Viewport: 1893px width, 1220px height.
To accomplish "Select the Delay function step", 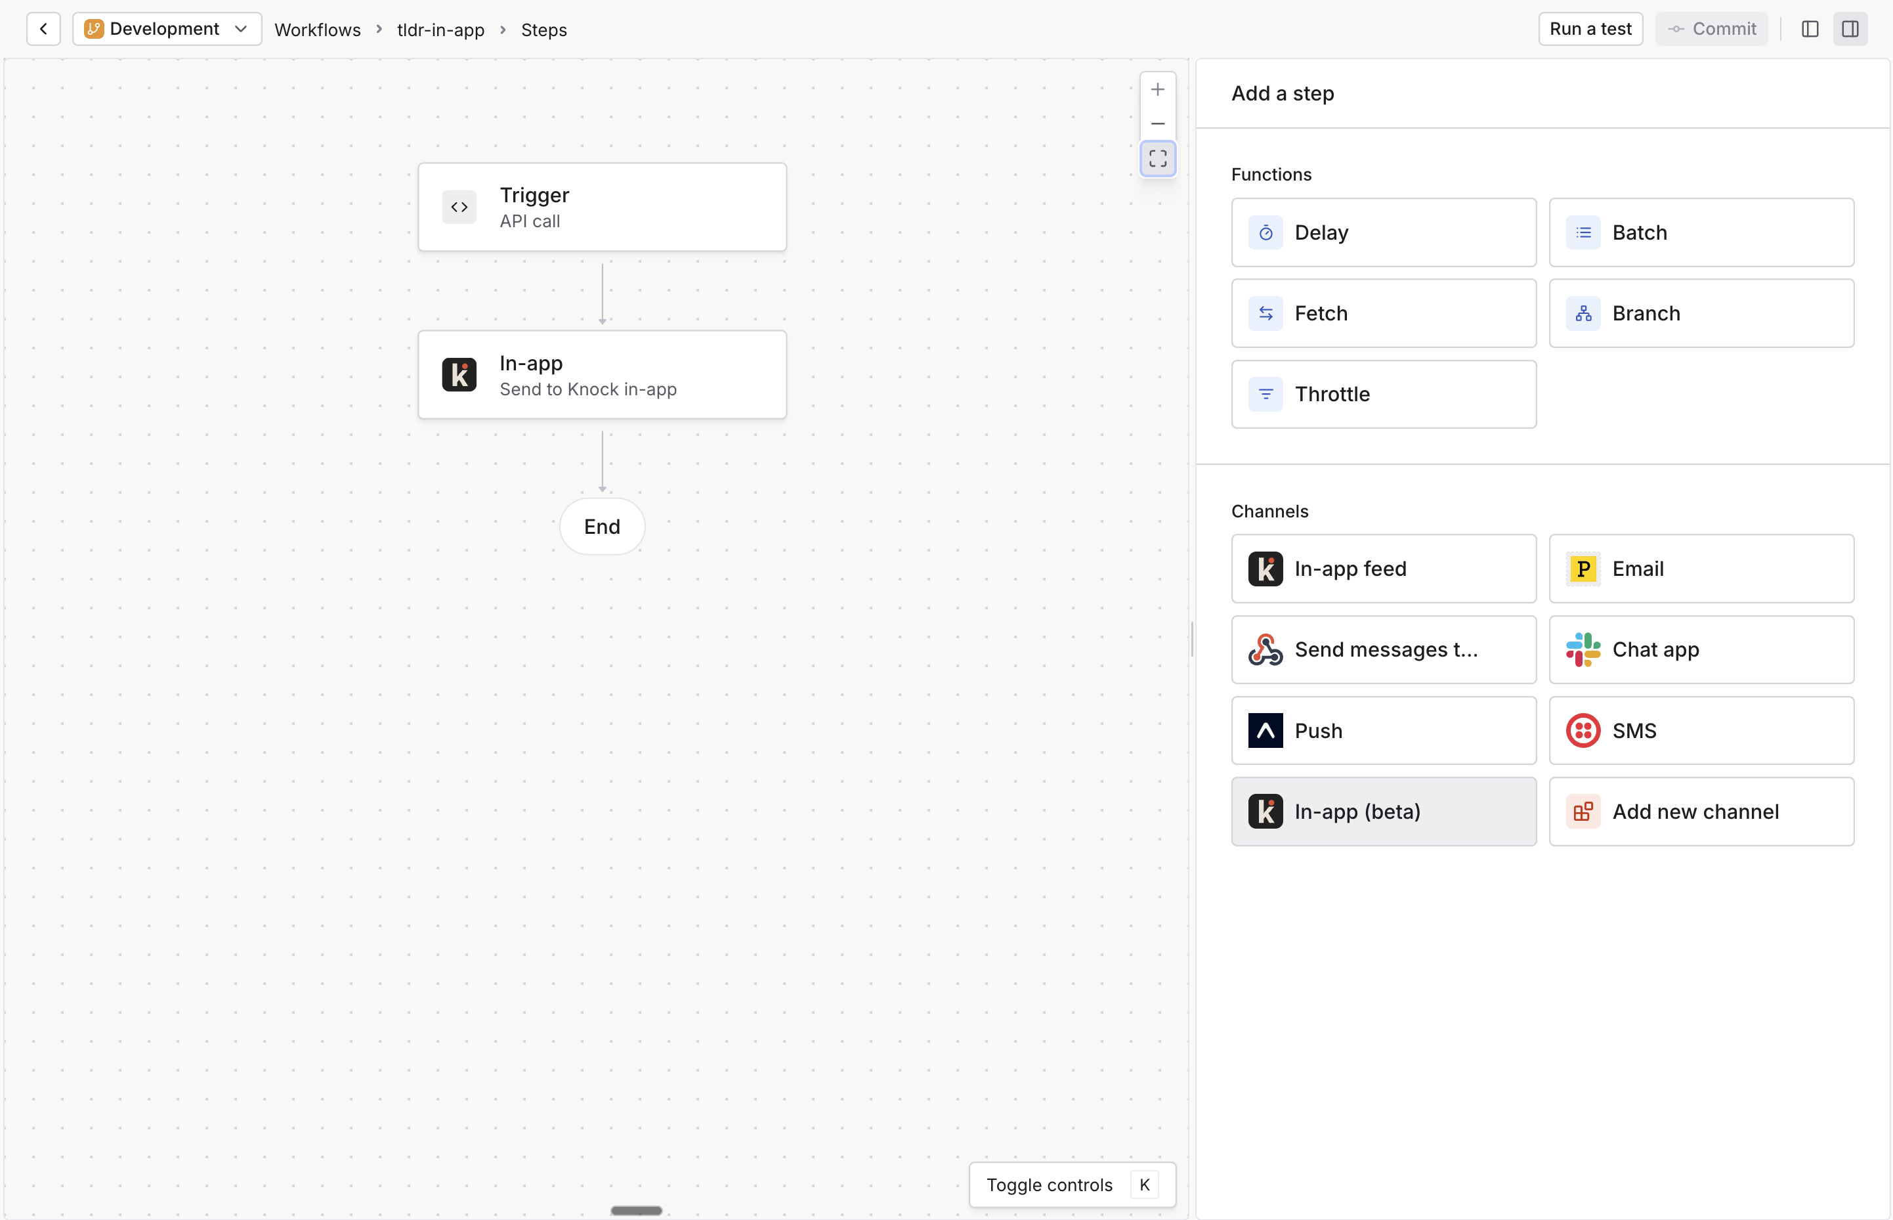I will [x=1382, y=232].
